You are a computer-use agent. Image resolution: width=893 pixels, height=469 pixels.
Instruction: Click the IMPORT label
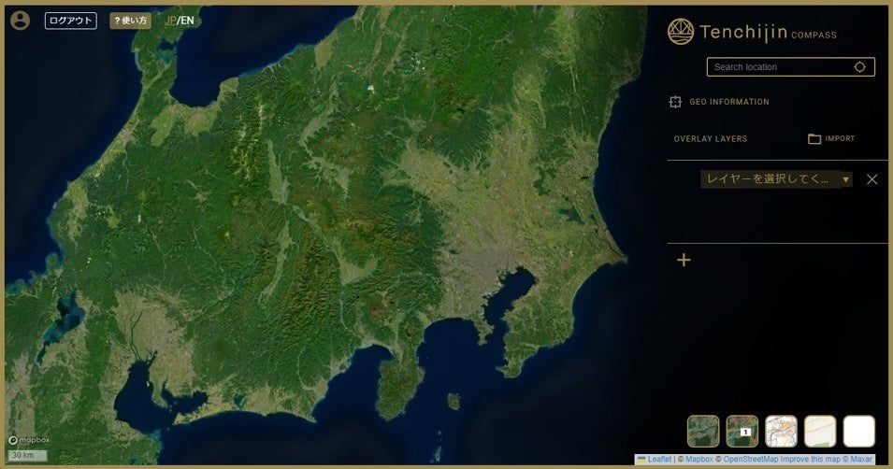point(840,138)
